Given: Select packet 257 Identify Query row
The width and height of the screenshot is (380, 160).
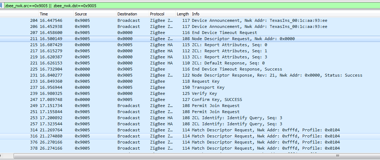Looking at the screenshot, I should 190,124.
